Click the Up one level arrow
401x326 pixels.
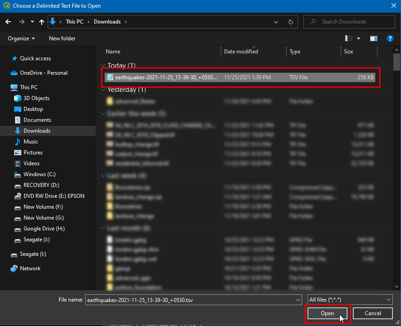point(42,22)
